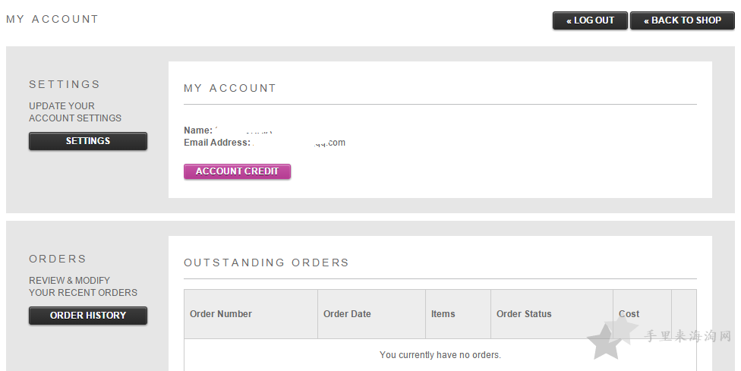Viewport: 741px width, 371px height.
Task: Go BACK TO SHOP
Action: (683, 20)
